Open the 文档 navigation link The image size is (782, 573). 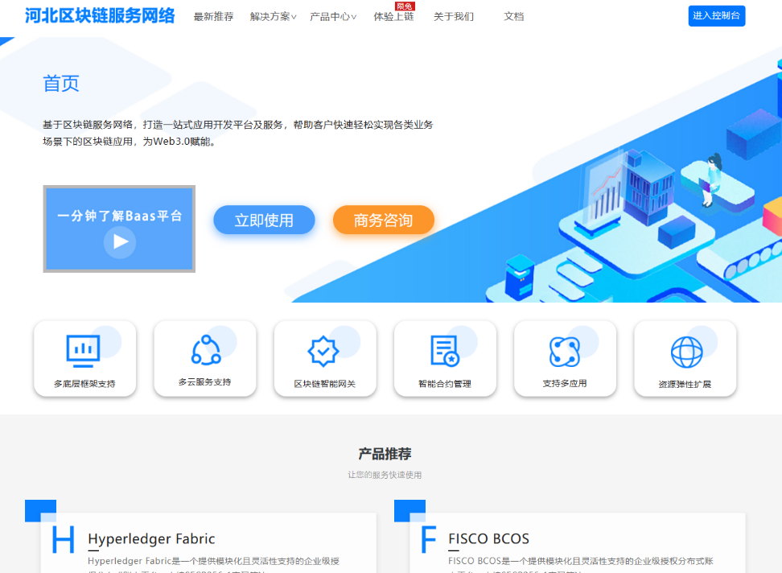pyautogui.click(x=513, y=16)
